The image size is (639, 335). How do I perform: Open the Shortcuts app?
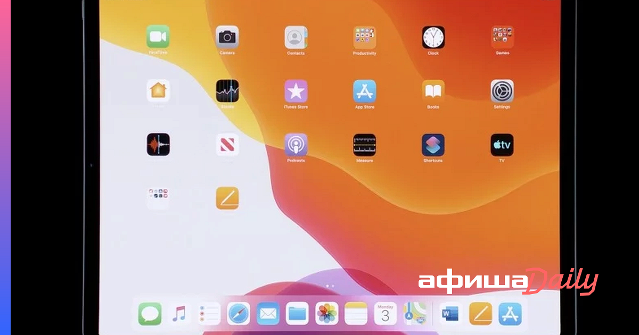pos(433,145)
